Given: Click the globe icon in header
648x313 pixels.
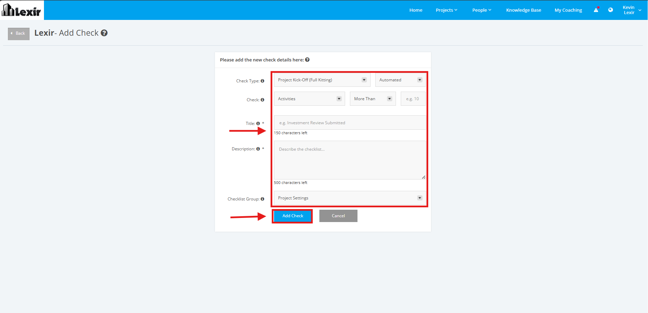Looking at the screenshot, I should (x=611, y=10).
